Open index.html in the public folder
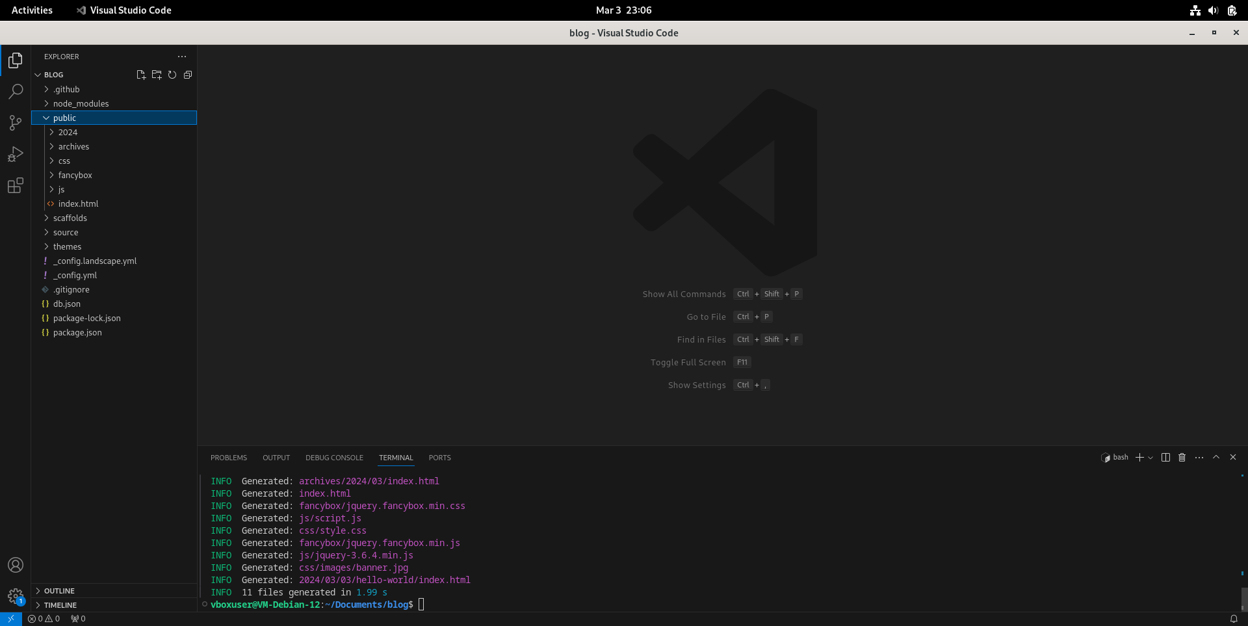Image resolution: width=1248 pixels, height=626 pixels. pos(114,203)
